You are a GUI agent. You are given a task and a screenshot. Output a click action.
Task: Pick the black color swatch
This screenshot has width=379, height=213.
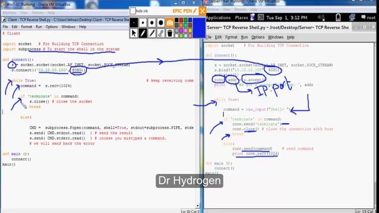(x=176, y=20)
